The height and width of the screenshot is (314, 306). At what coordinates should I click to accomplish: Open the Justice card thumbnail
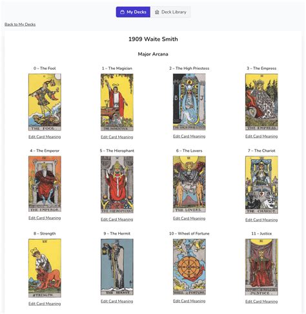(261, 267)
